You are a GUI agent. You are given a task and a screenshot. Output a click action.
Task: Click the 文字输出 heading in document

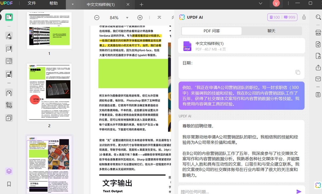click(118, 183)
